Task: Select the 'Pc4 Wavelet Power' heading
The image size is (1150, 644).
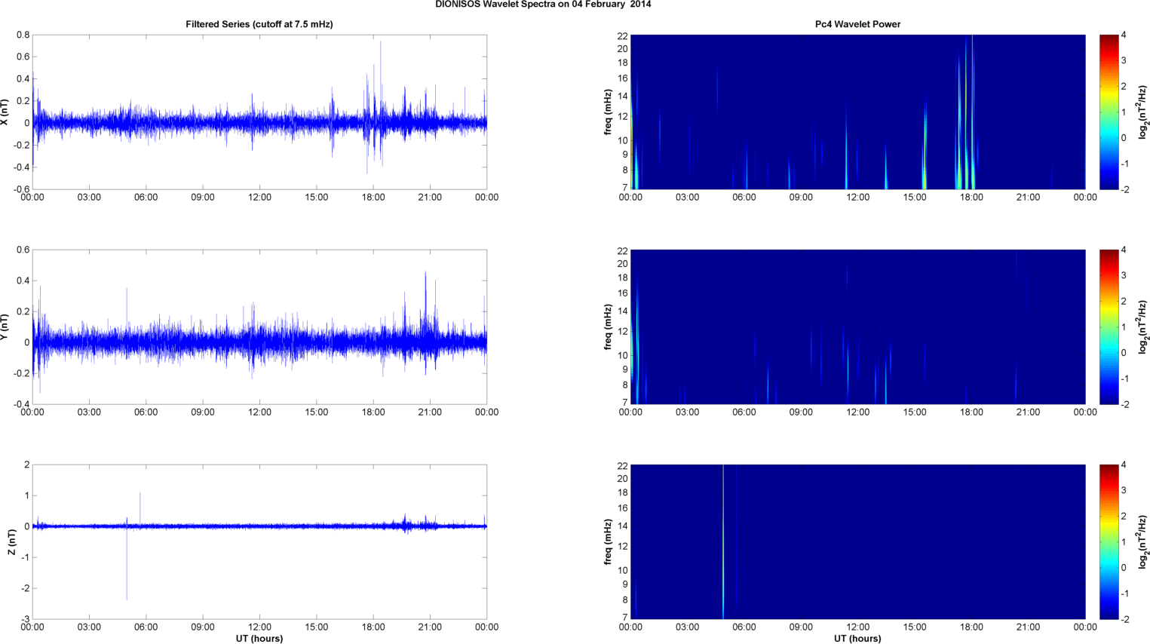Action: (x=857, y=24)
